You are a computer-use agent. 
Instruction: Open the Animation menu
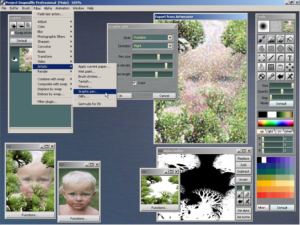click(62, 8)
